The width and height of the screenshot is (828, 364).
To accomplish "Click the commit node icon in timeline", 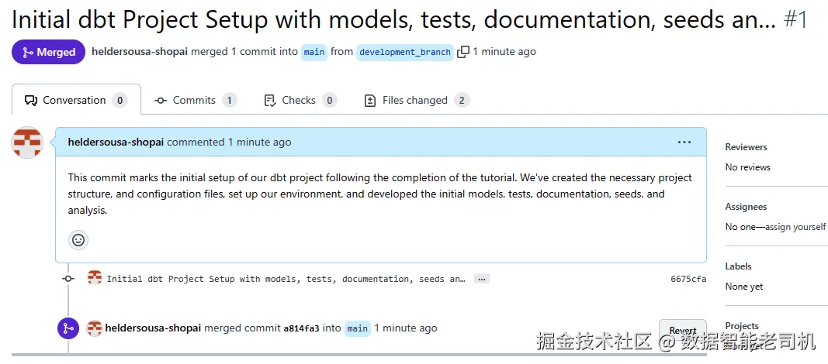I will (68, 278).
